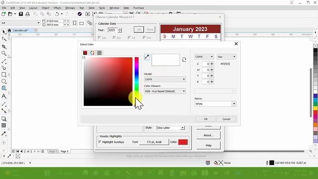Select the Text tool
The width and height of the screenshot is (318, 179).
point(3,96)
